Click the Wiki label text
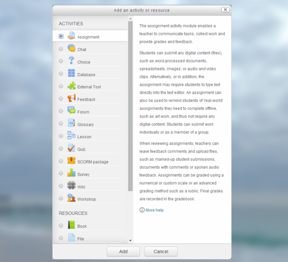Screen dimensions: 288x262 pyautogui.click(x=81, y=187)
